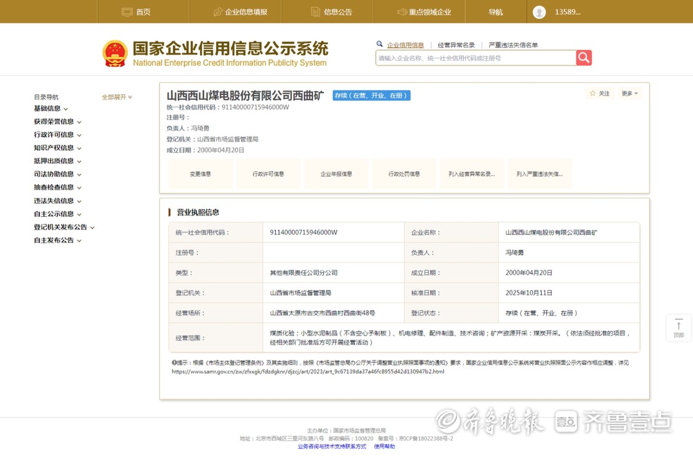Select the 经营异常名录 search tab
The image size is (693, 458).
(456, 45)
